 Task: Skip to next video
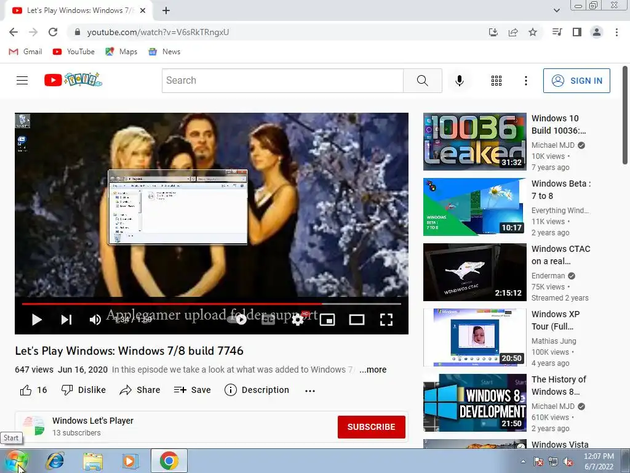66,320
